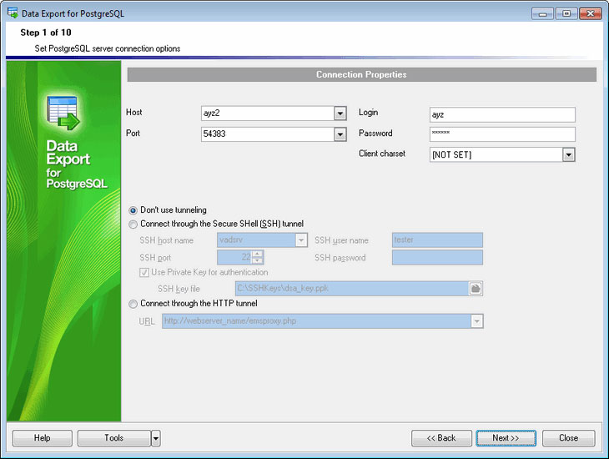Open the Tools dropdown arrow menu
This screenshot has height=459, width=609.
pyautogui.click(x=155, y=438)
